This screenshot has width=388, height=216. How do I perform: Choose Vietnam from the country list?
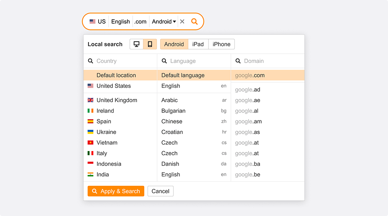coord(107,143)
